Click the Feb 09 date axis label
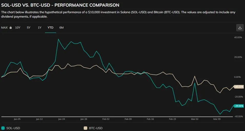The height and width of the screenshot is (131, 245). (128, 119)
